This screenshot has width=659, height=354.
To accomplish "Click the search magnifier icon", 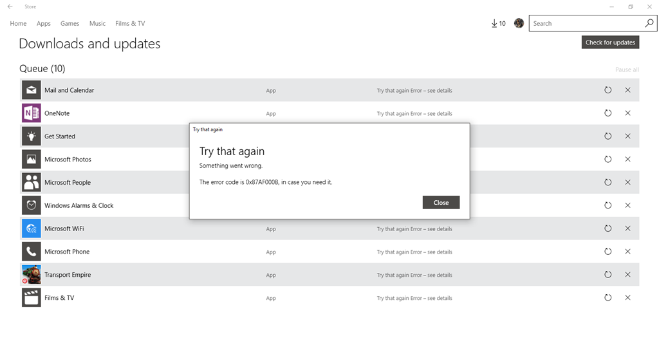I will click(649, 24).
